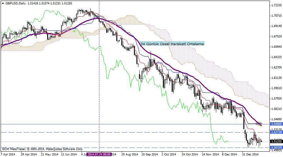The width and height of the screenshot is (283, 157).
Task: Click the 7 Apr 2014 date label
Action: coord(8,154)
